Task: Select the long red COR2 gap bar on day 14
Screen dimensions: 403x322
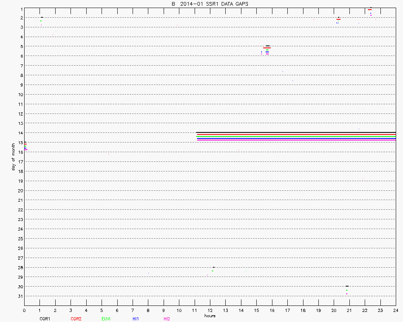Action: click(x=296, y=134)
